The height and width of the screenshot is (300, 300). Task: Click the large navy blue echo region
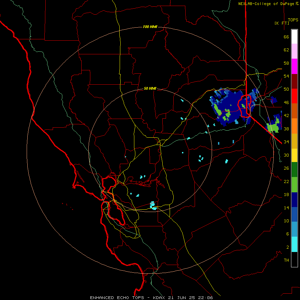[x=232, y=106]
